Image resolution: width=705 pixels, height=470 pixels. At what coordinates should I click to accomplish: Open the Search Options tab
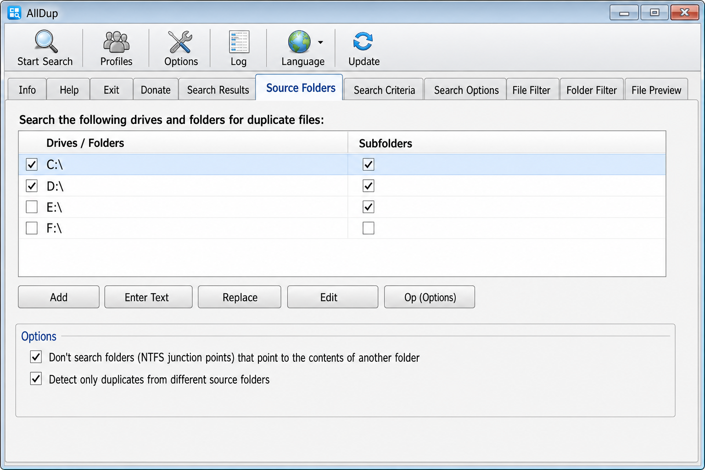point(466,90)
